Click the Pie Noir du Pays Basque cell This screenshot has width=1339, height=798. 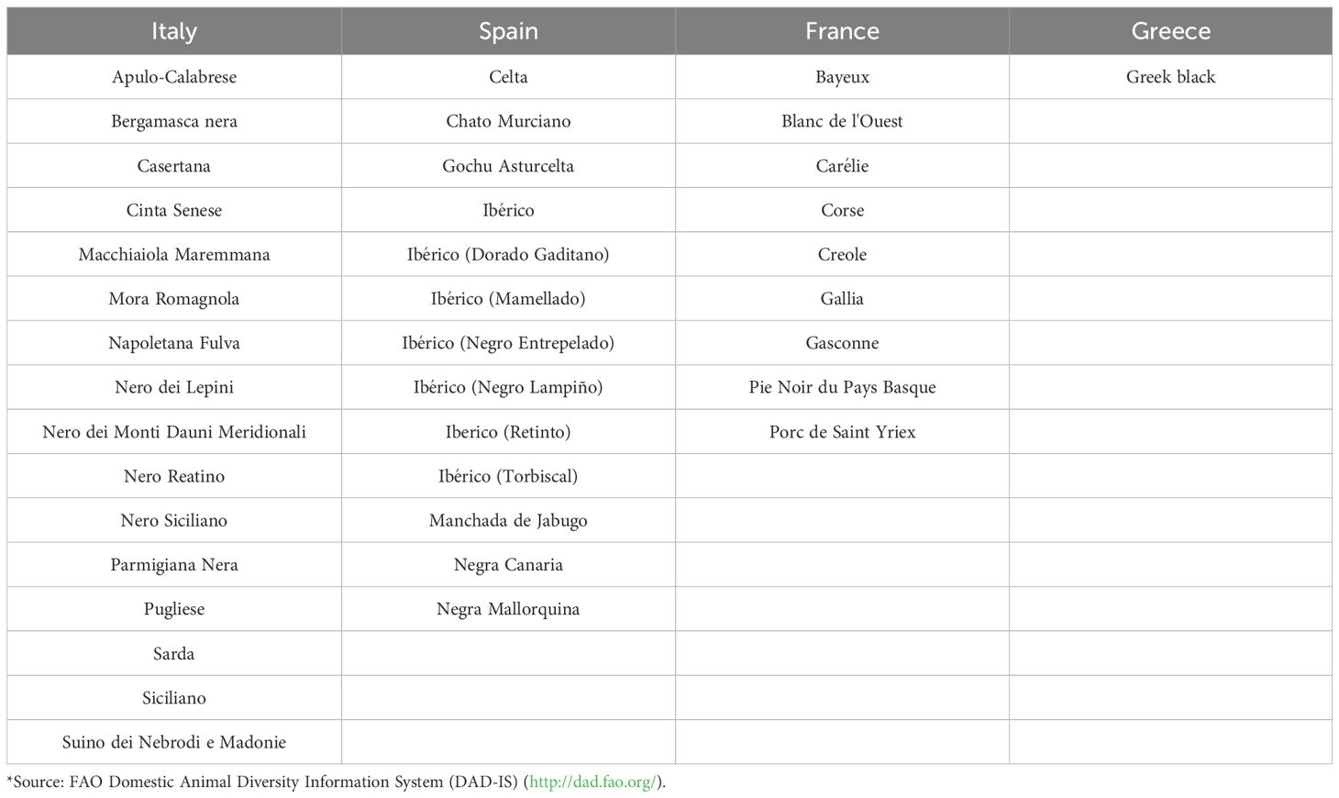(x=842, y=387)
